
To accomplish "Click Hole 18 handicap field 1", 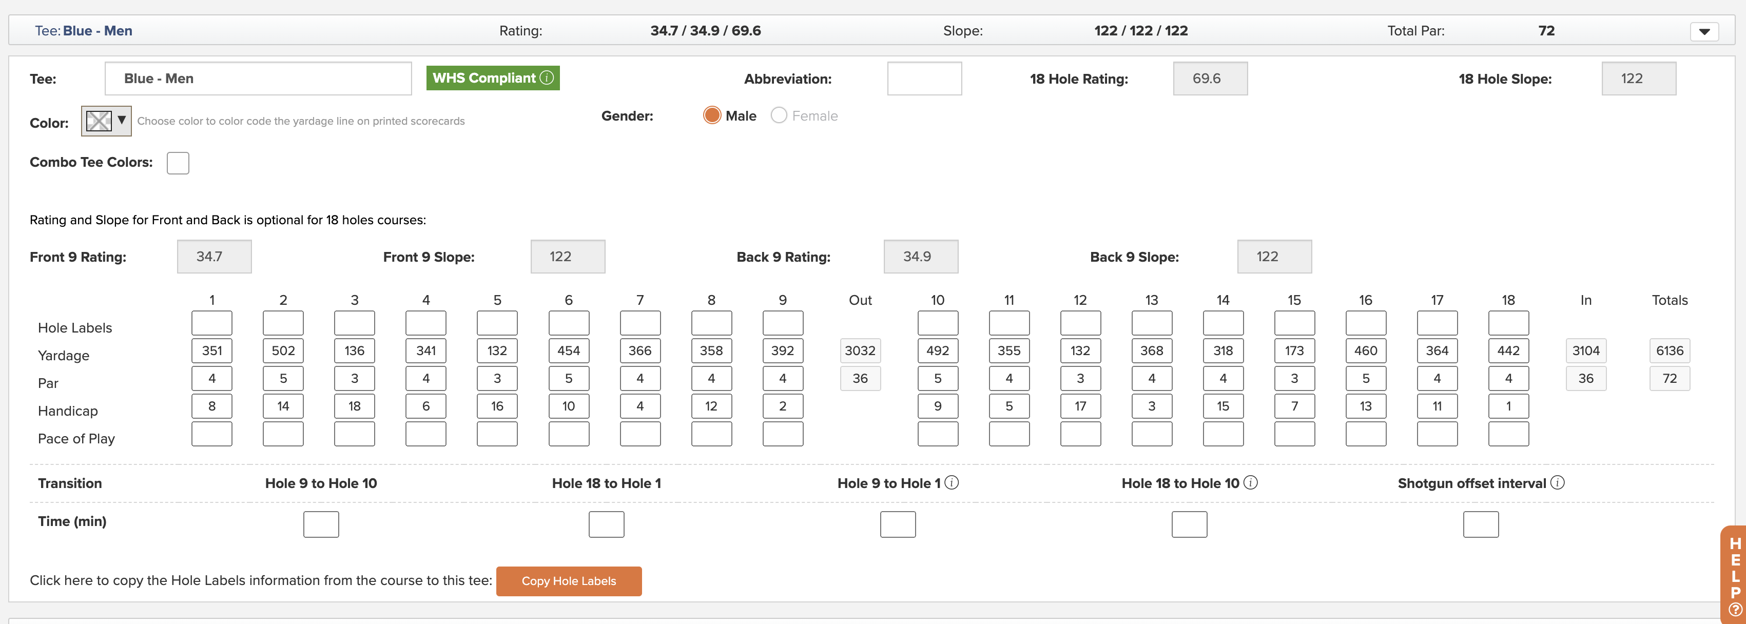I will [1509, 406].
